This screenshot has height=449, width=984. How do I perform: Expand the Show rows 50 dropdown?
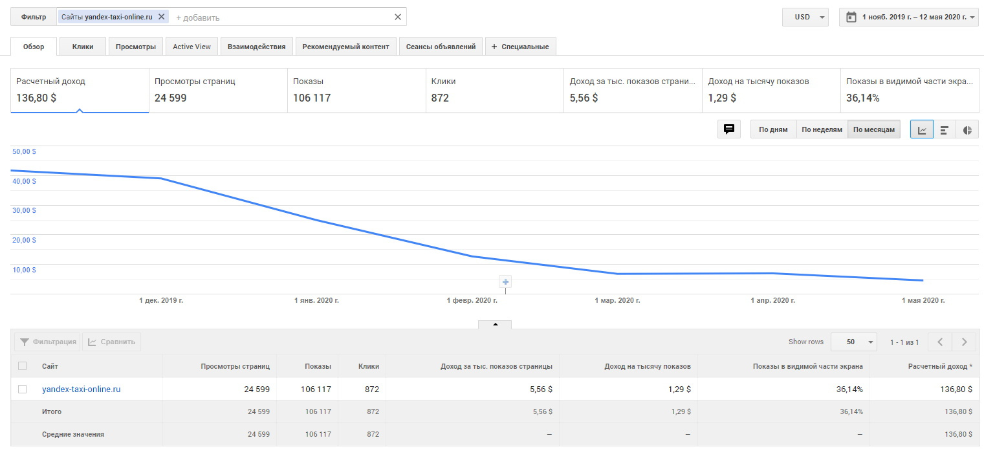click(853, 342)
